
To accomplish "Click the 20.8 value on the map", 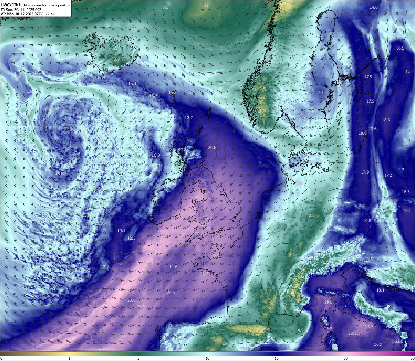I will click(131, 300).
